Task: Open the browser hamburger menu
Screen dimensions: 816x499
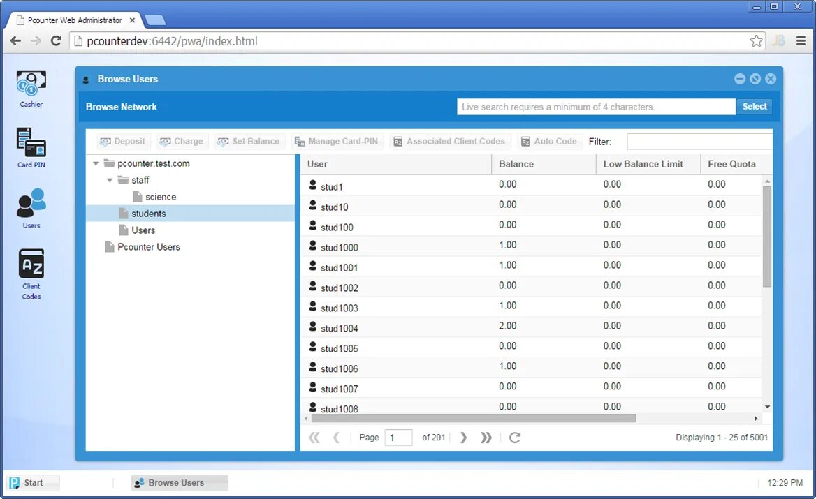Action: pos(801,41)
